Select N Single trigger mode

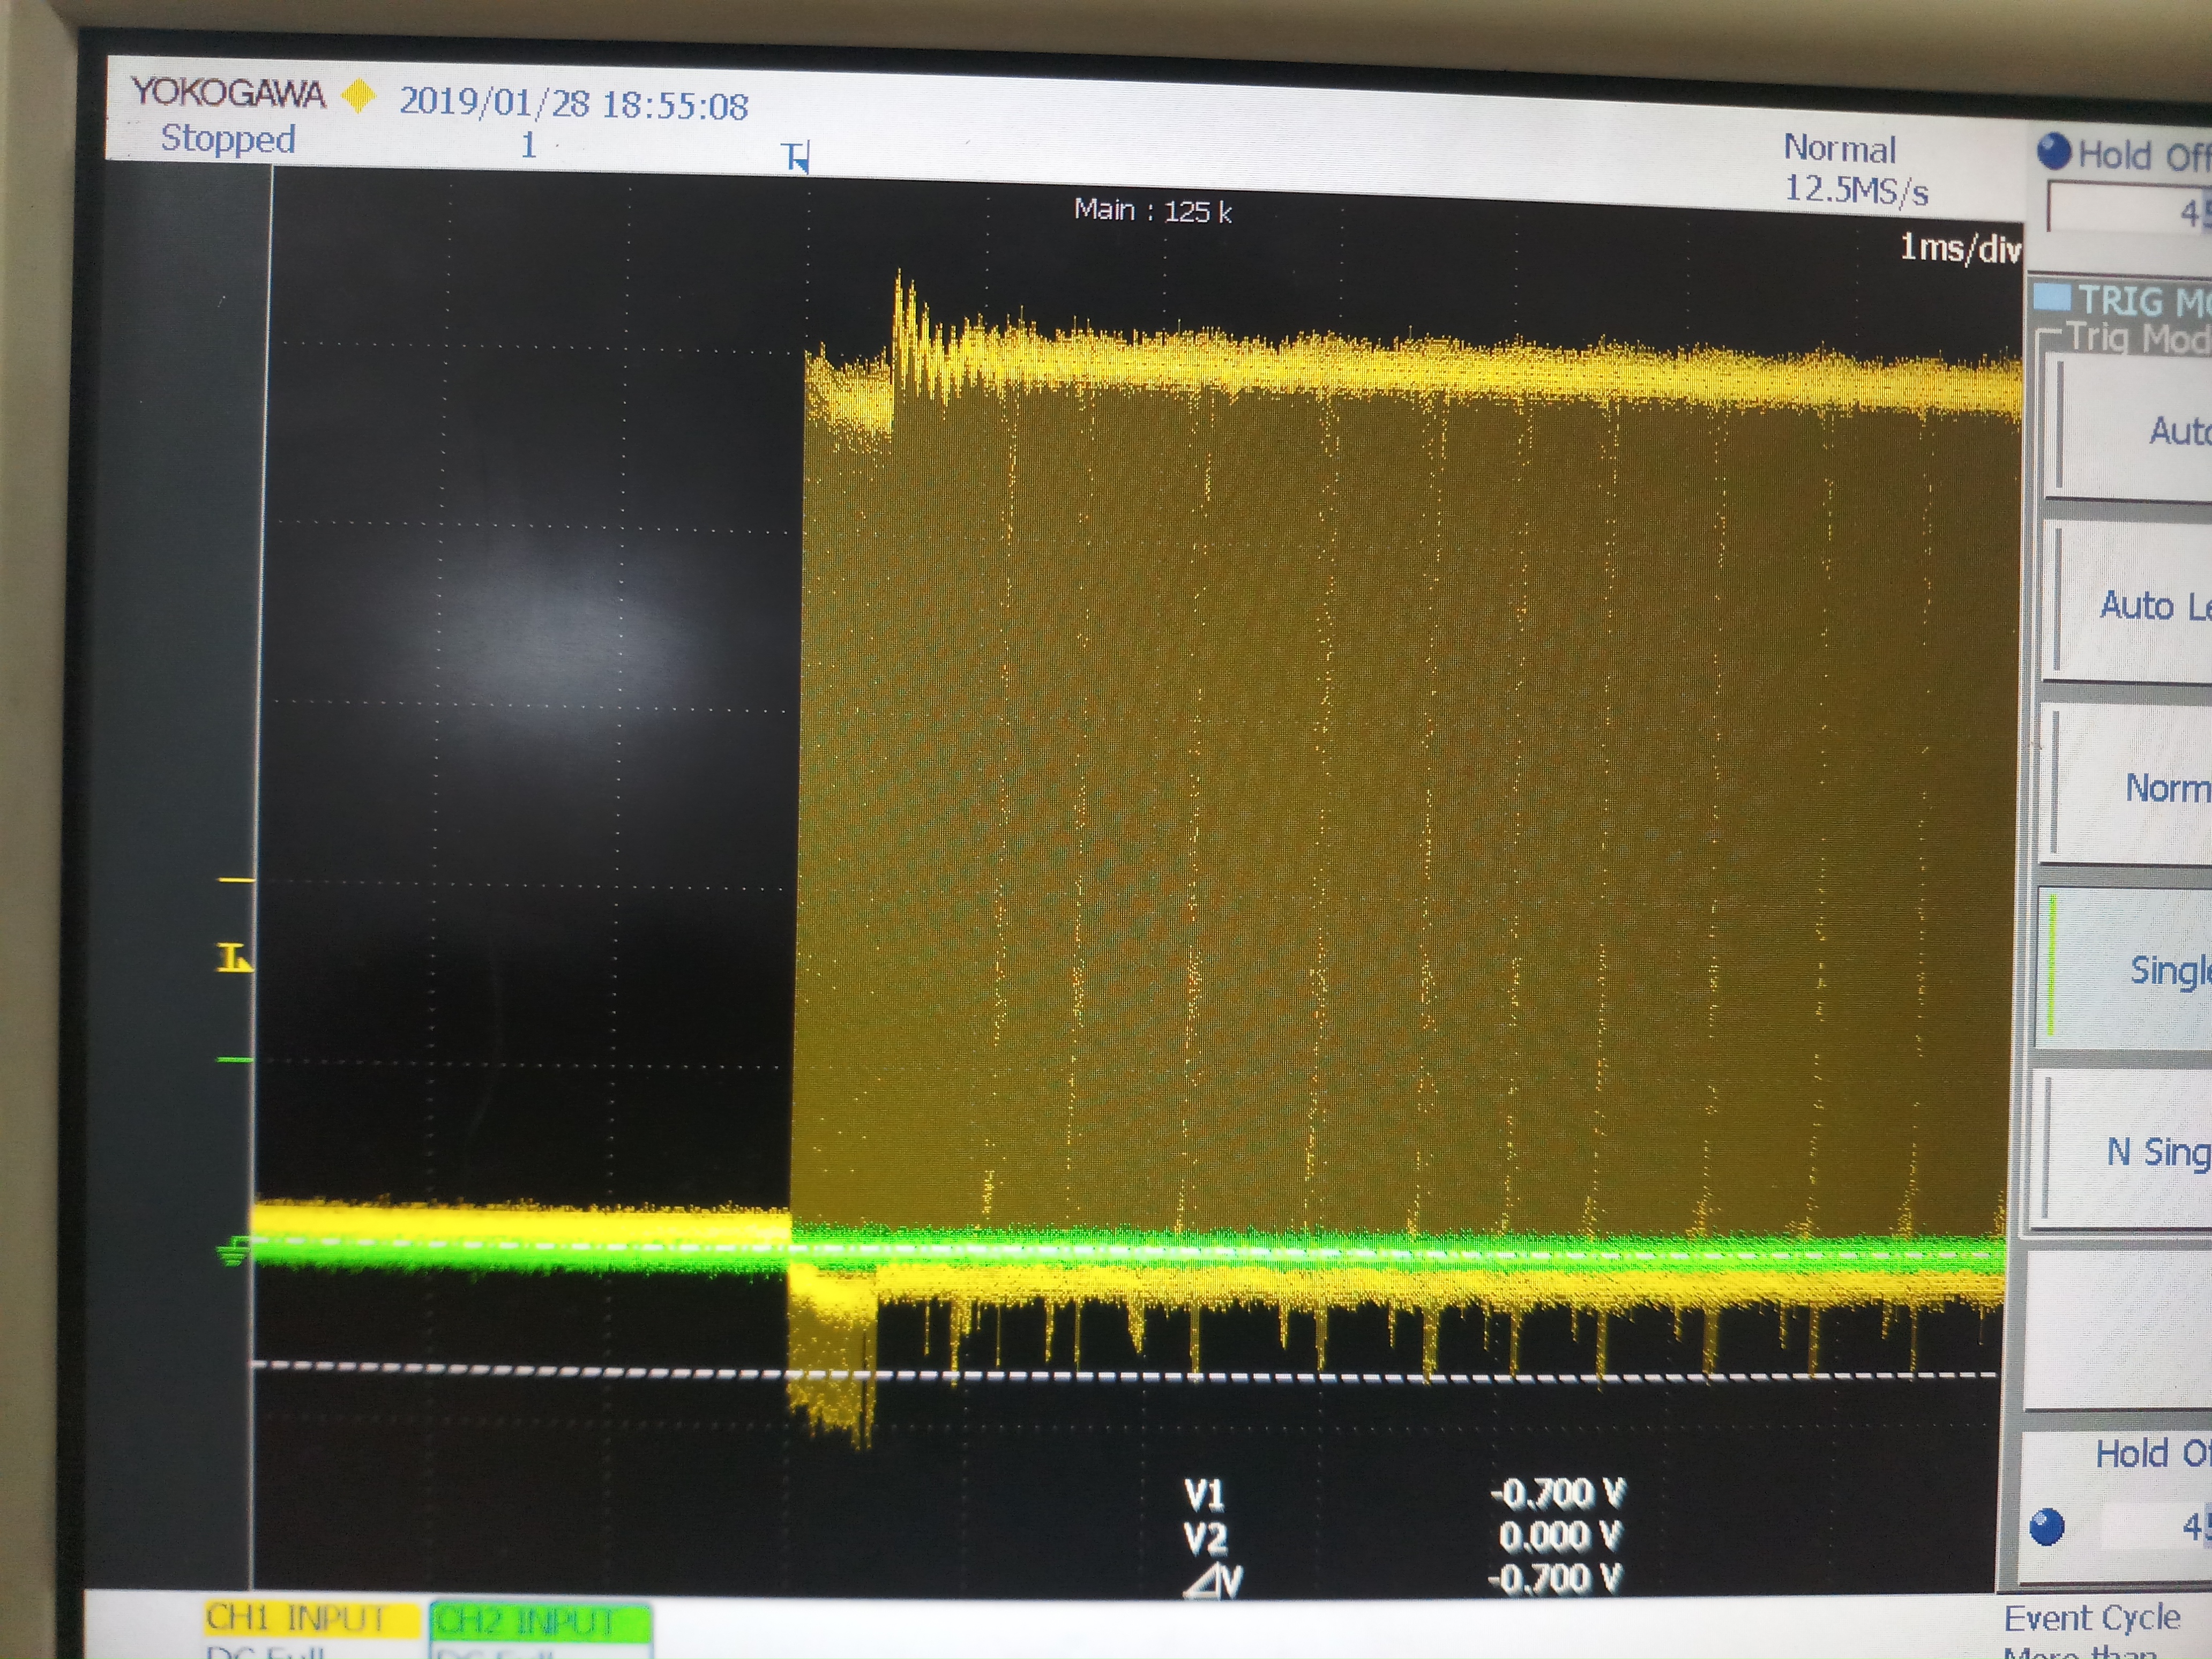pos(2122,1151)
